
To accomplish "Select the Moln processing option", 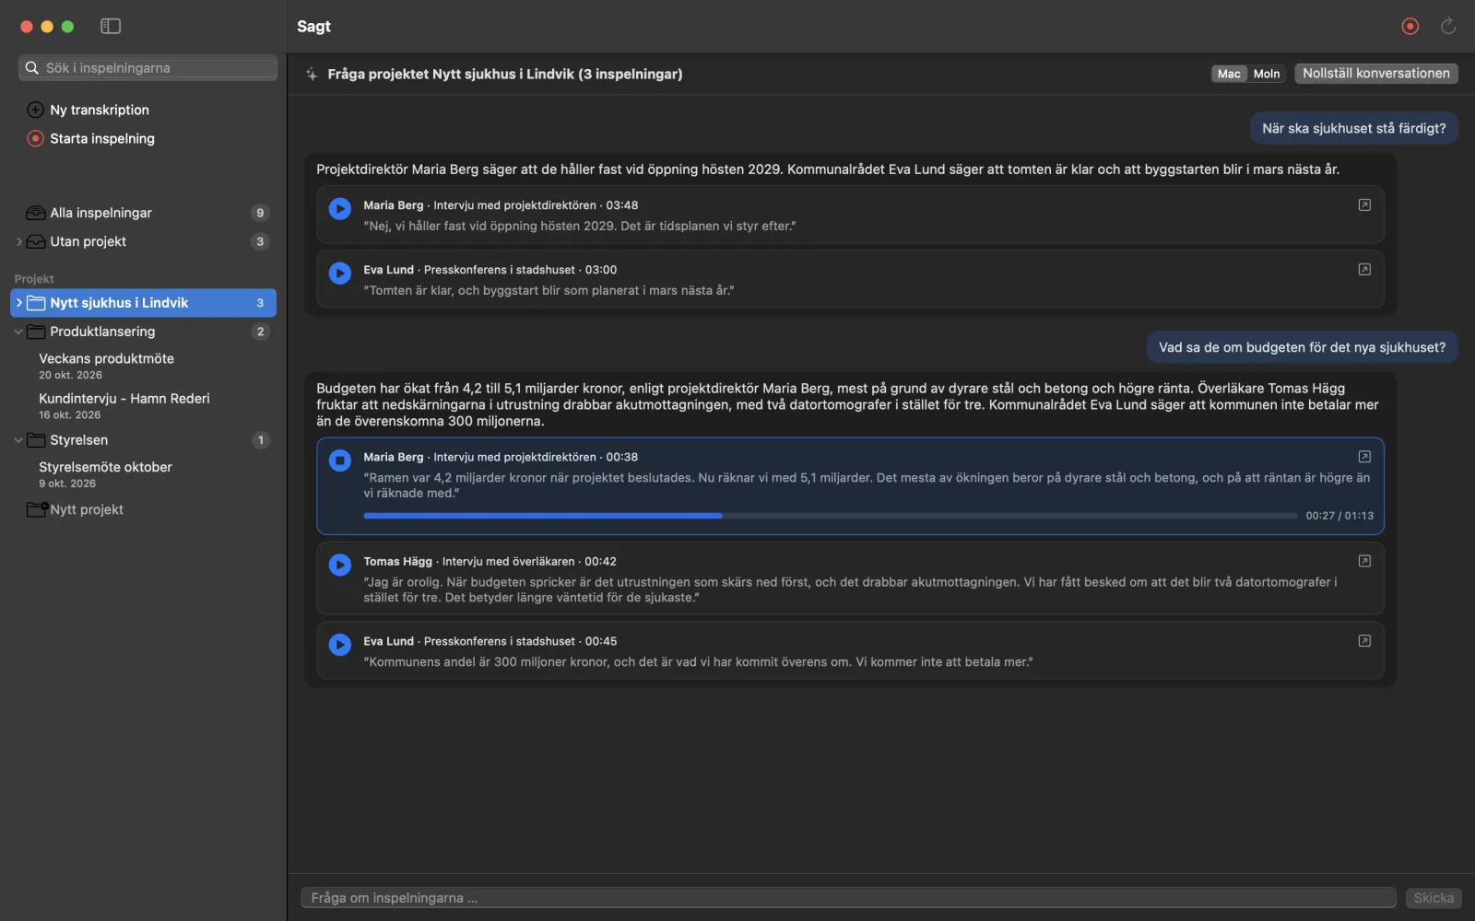I will pyautogui.click(x=1267, y=74).
